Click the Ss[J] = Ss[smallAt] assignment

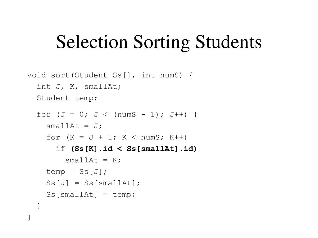(93, 183)
